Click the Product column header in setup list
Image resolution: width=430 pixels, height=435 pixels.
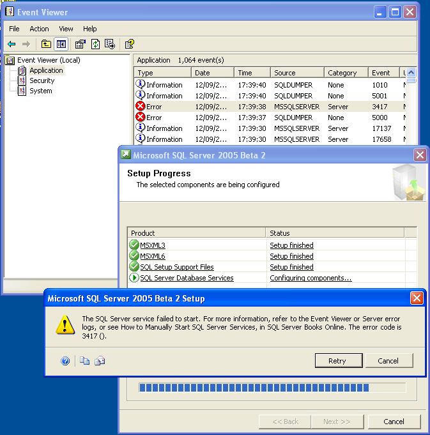(x=196, y=233)
